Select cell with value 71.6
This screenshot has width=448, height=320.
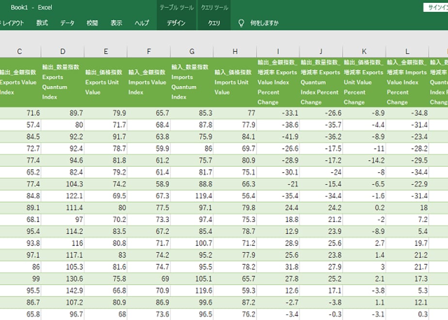[x=20, y=113]
